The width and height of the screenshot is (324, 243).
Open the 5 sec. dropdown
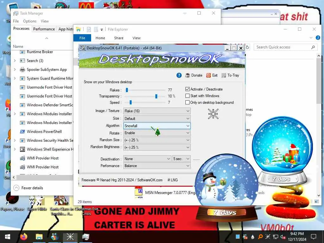click(181, 159)
